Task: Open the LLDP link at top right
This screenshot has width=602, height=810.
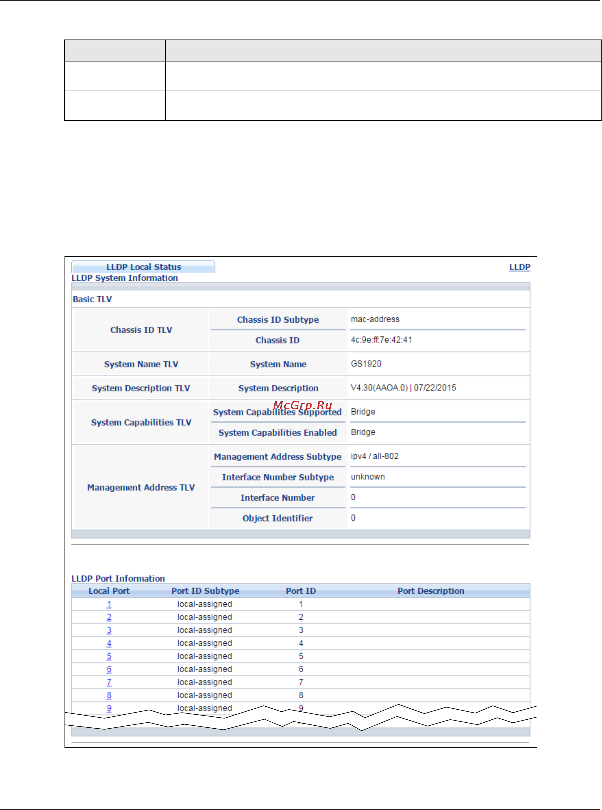Action: (519, 267)
